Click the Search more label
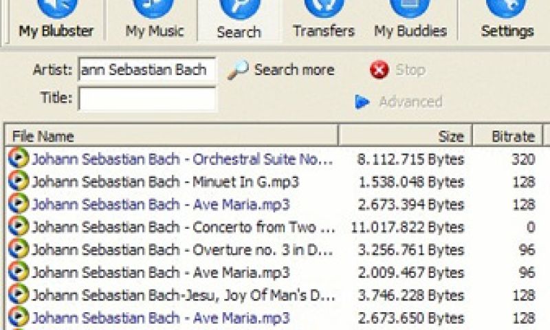 pos(294,70)
